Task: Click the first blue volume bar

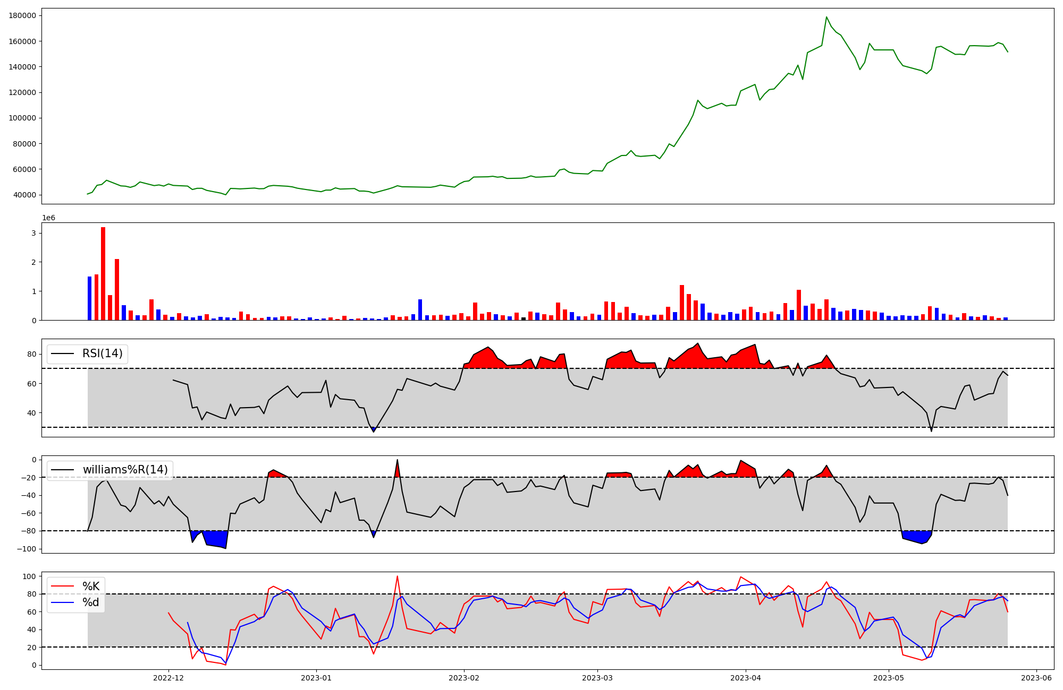Action: (x=89, y=298)
